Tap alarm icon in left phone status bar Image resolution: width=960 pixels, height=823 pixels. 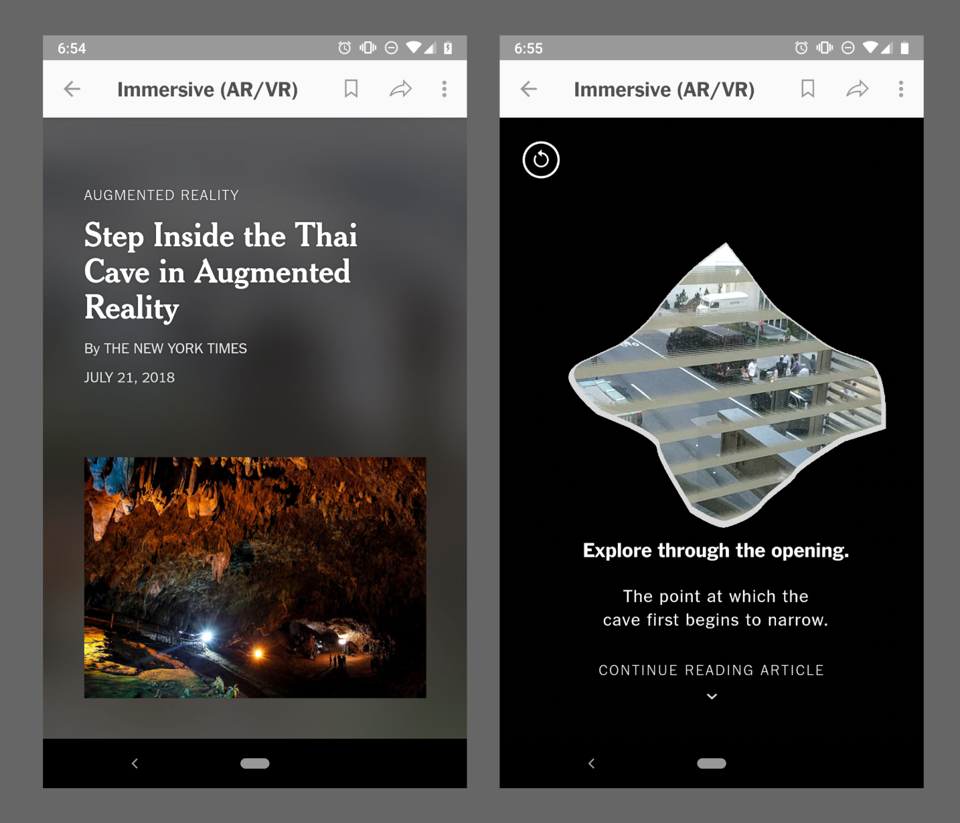coord(345,48)
